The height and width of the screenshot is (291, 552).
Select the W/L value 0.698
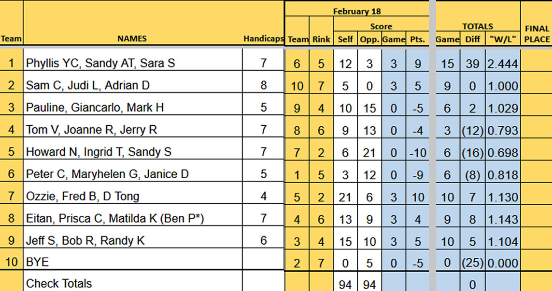[x=502, y=152]
